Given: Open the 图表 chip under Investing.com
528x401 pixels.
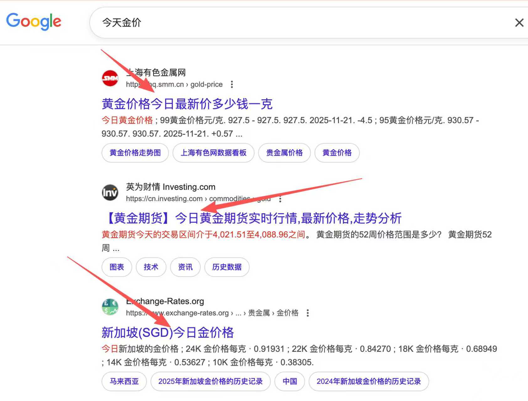Looking at the screenshot, I should (117, 267).
